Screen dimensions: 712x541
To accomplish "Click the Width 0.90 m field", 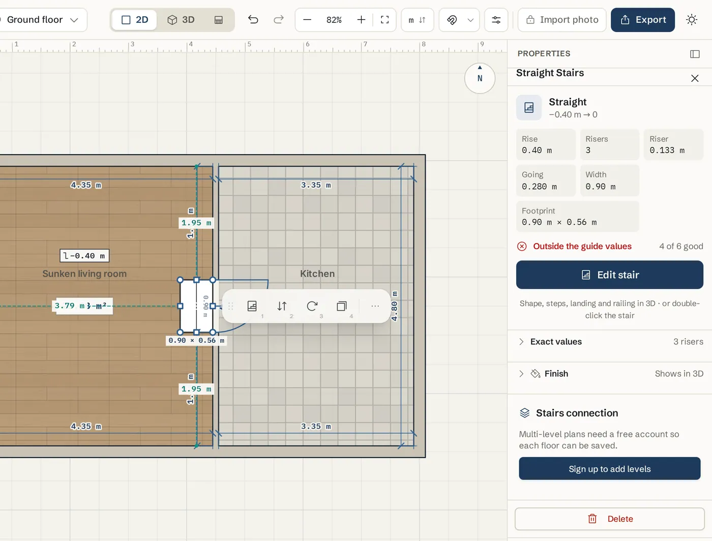I will pos(609,181).
